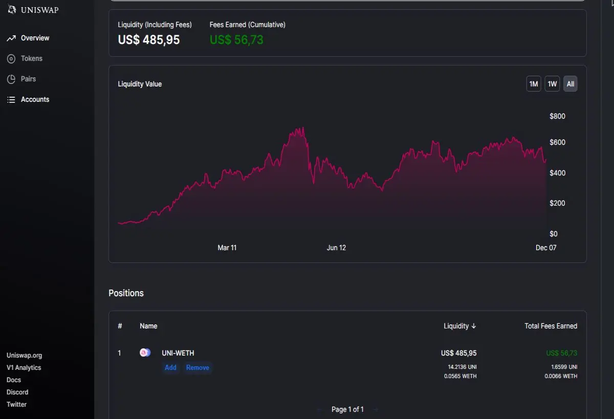Click the Uniswap unicorn logo icon

(12, 9)
